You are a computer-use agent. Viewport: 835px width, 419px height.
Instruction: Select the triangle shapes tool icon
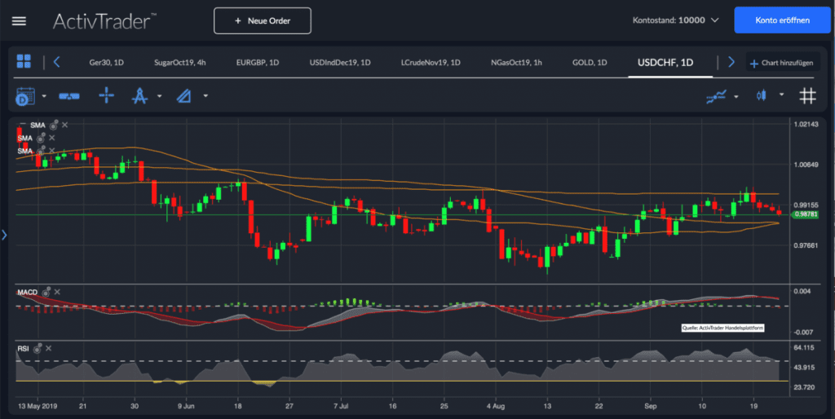tap(183, 96)
